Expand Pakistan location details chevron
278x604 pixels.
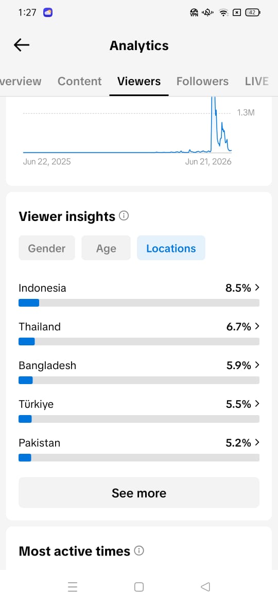pos(257,442)
